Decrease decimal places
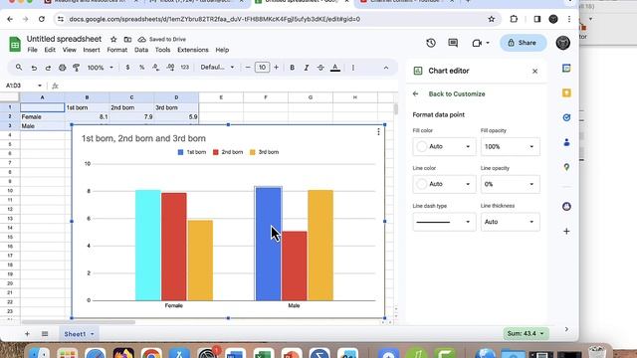Image resolution: width=637 pixels, height=358 pixels. click(x=156, y=68)
